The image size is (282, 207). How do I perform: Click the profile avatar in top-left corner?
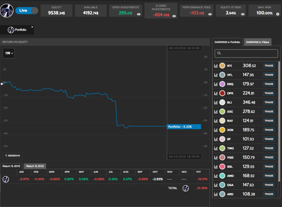point(8,10)
